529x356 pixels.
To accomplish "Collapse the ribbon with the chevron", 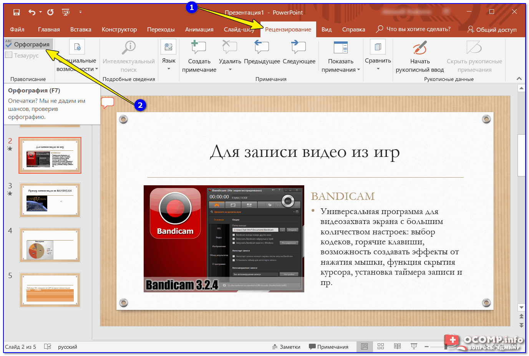I will (x=519, y=79).
